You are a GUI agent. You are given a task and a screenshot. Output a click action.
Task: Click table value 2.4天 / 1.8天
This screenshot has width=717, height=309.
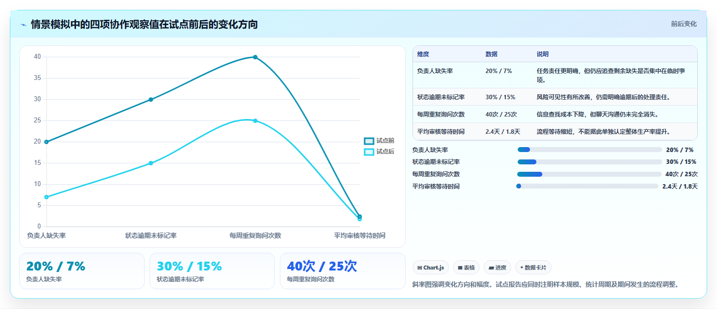[503, 132]
